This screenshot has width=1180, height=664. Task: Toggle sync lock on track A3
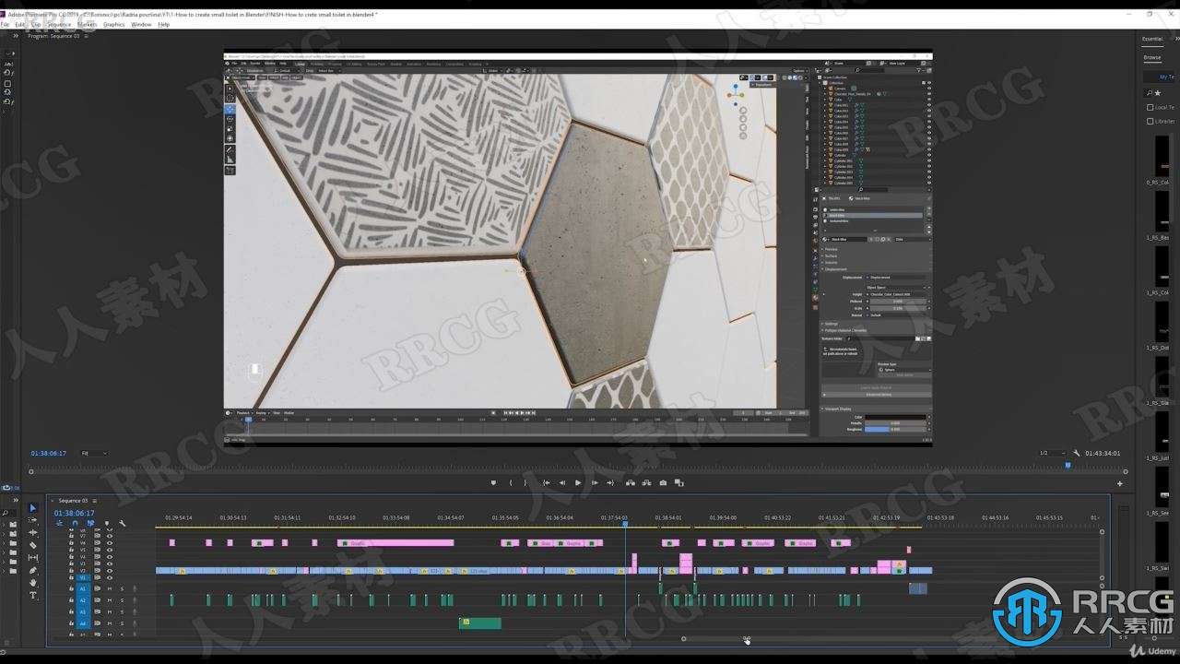(x=98, y=612)
